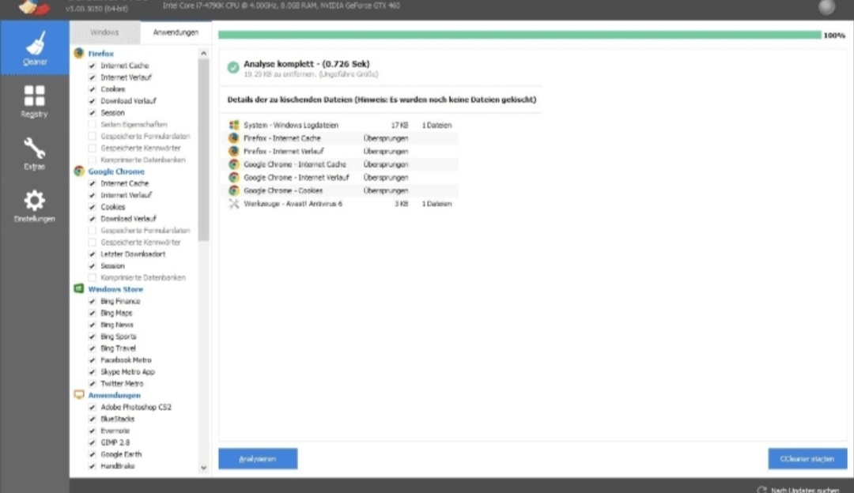Click 'Firefox - Internet Cache' result text
Screen dimensions: 854x493
pos(282,138)
